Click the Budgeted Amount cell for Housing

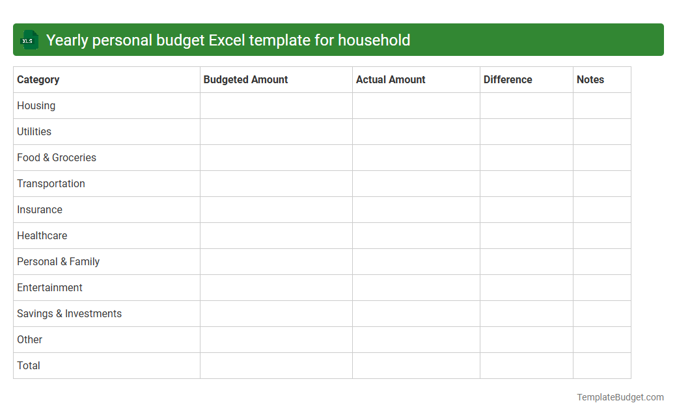point(275,105)
